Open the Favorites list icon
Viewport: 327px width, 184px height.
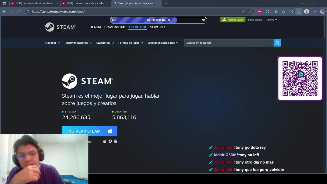284,11
